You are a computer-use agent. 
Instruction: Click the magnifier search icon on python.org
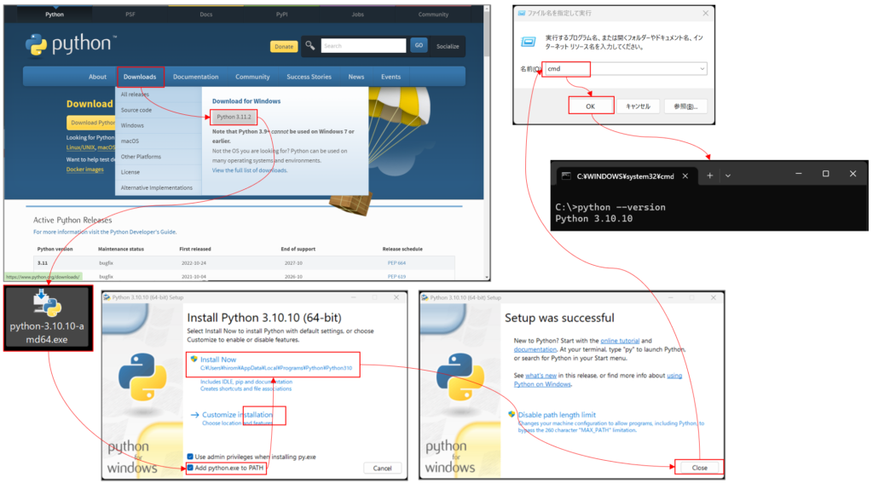(x=310, y=46)
